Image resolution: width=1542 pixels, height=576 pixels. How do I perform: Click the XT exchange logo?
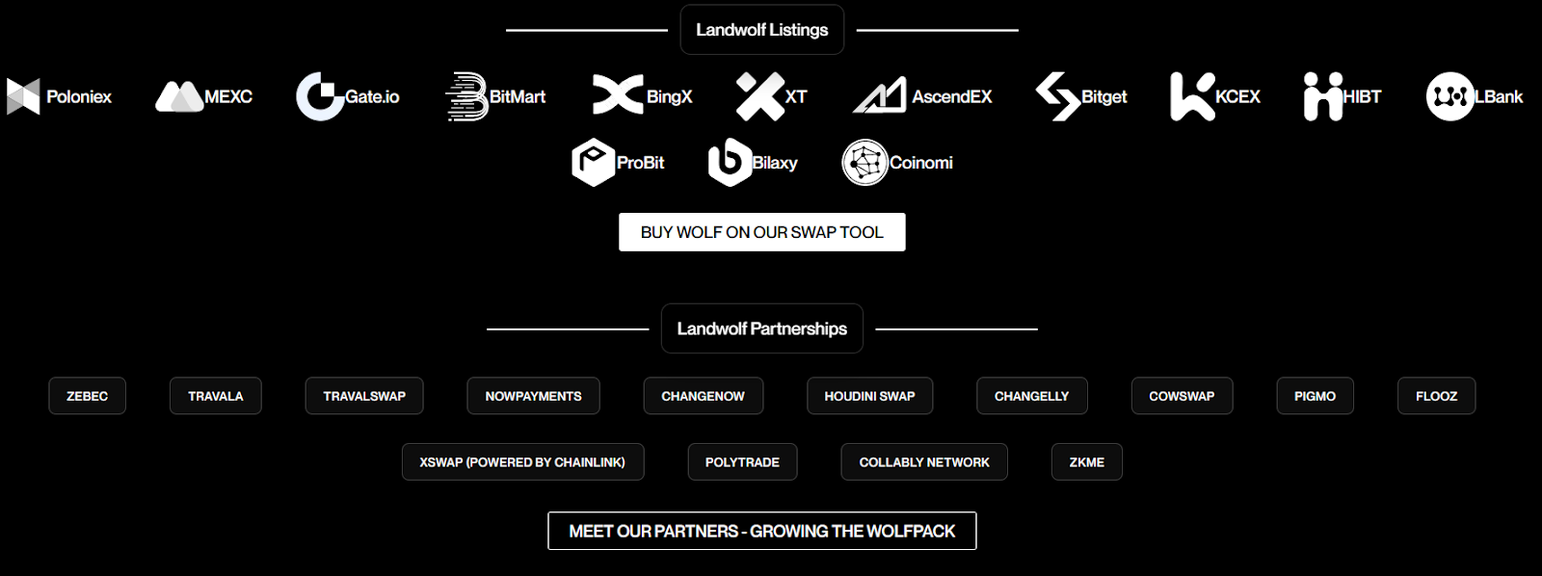(x=771, y=96)
